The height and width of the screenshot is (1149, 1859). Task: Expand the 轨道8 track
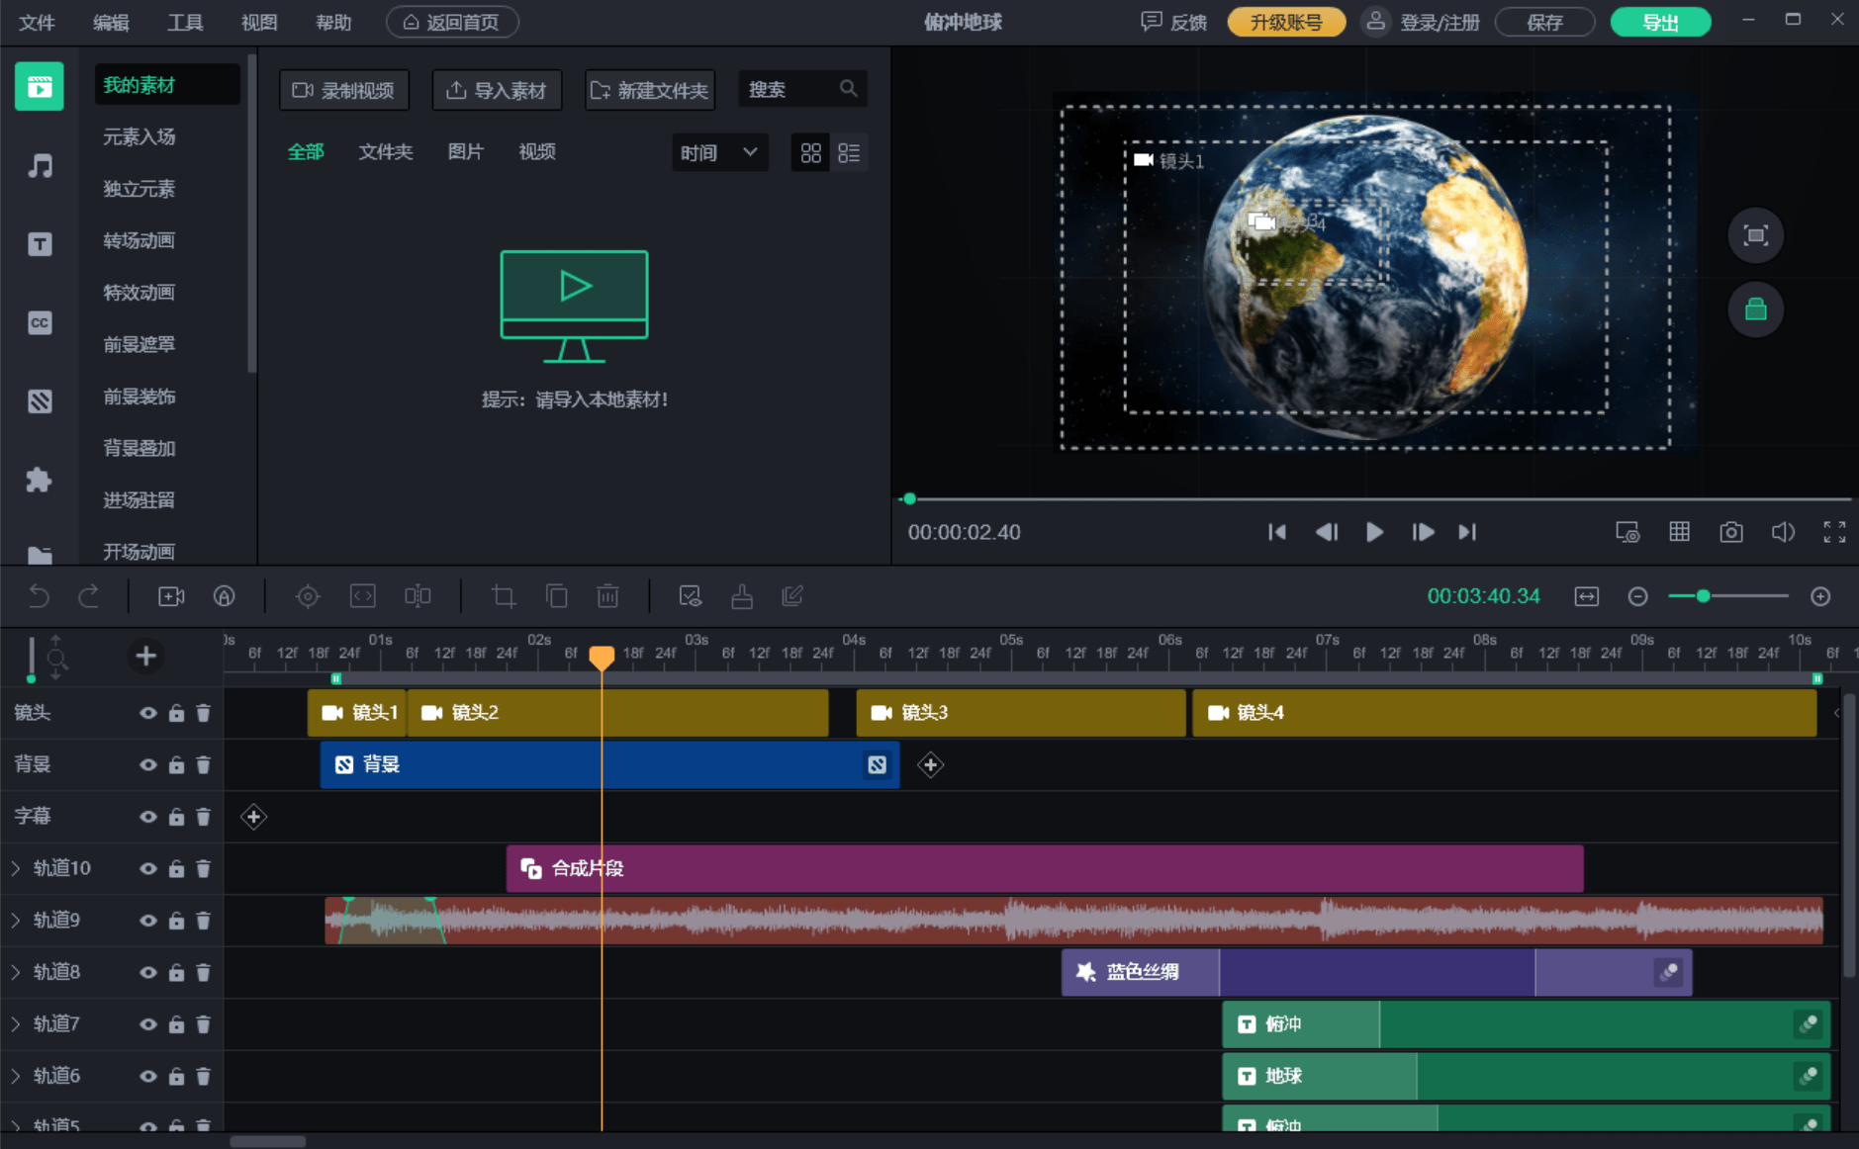(x=16, y=972)
